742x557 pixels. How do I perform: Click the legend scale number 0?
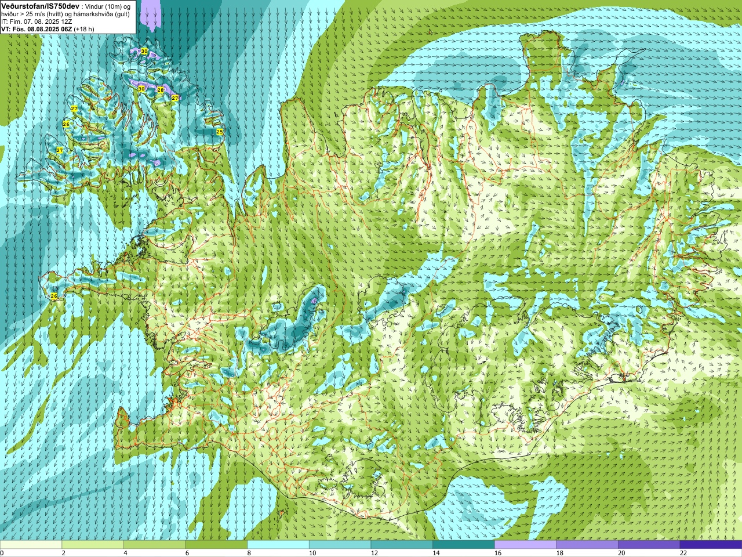click(2, 553)
